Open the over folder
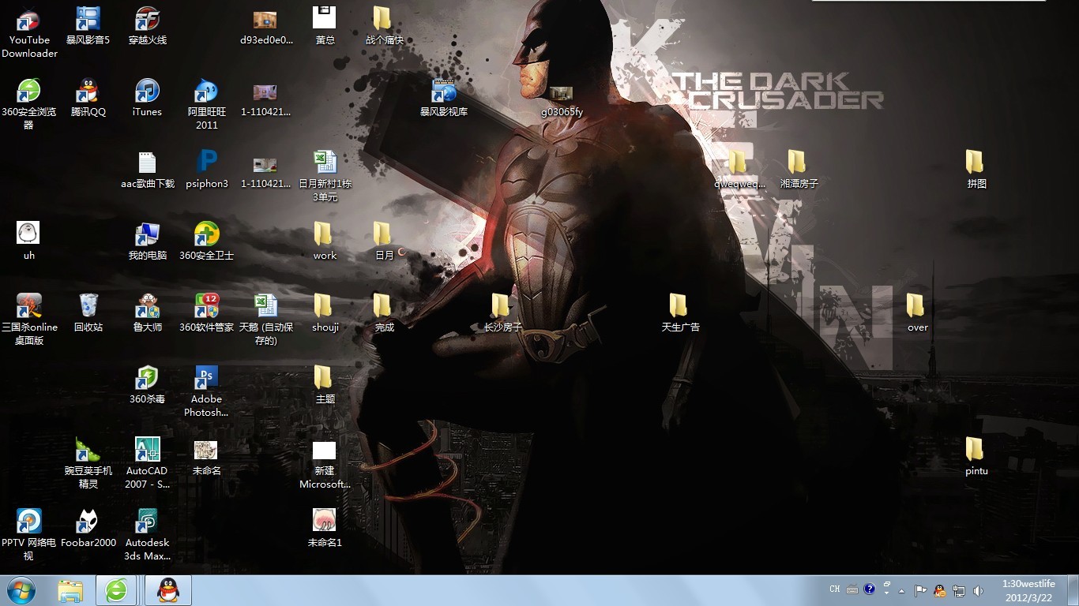This screenshot has height=606, width=1079. pyautogui.click(x=917, y=313)
